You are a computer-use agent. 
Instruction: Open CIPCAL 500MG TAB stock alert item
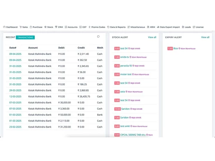(x=133, y=135)
